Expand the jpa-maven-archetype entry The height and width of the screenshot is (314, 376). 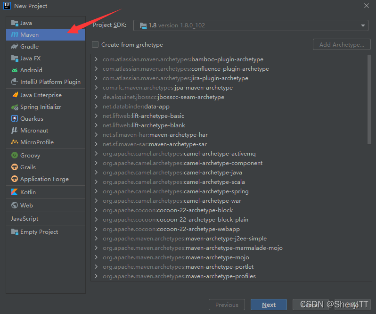tap(96, 87)
